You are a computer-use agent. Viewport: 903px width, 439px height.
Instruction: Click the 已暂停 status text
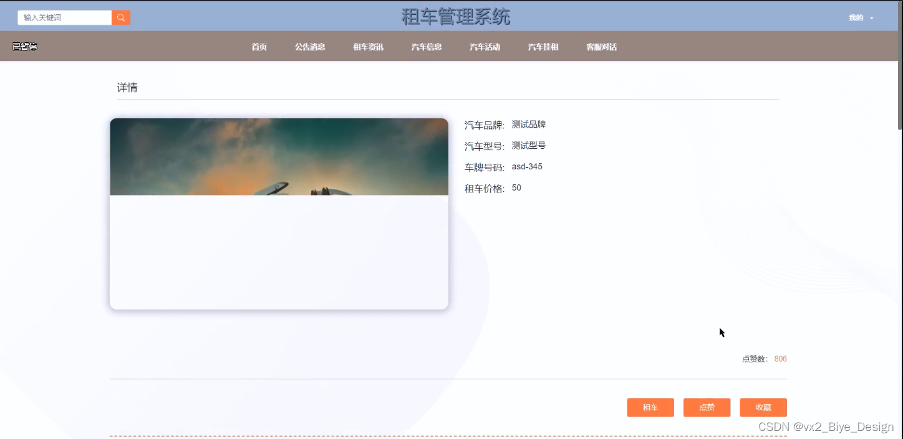click(25, 47)
